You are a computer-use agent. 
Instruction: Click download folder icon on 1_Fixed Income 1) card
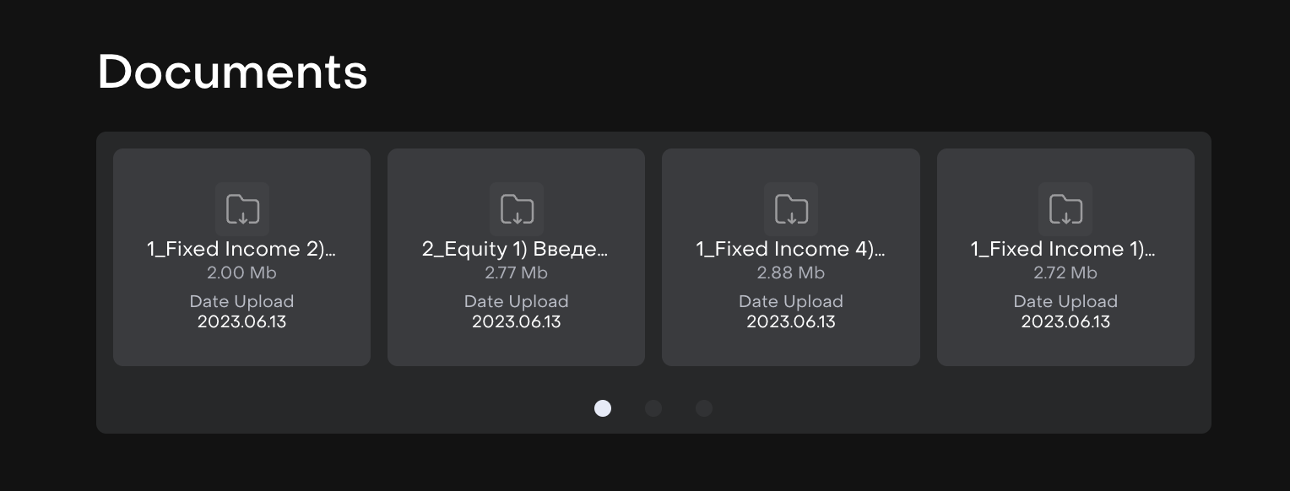1065,208
